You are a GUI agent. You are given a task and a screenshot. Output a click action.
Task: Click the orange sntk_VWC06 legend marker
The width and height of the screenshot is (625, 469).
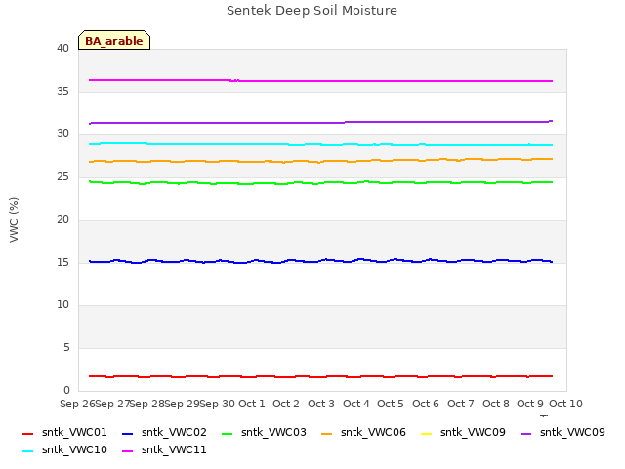click(x=326, y=434)
